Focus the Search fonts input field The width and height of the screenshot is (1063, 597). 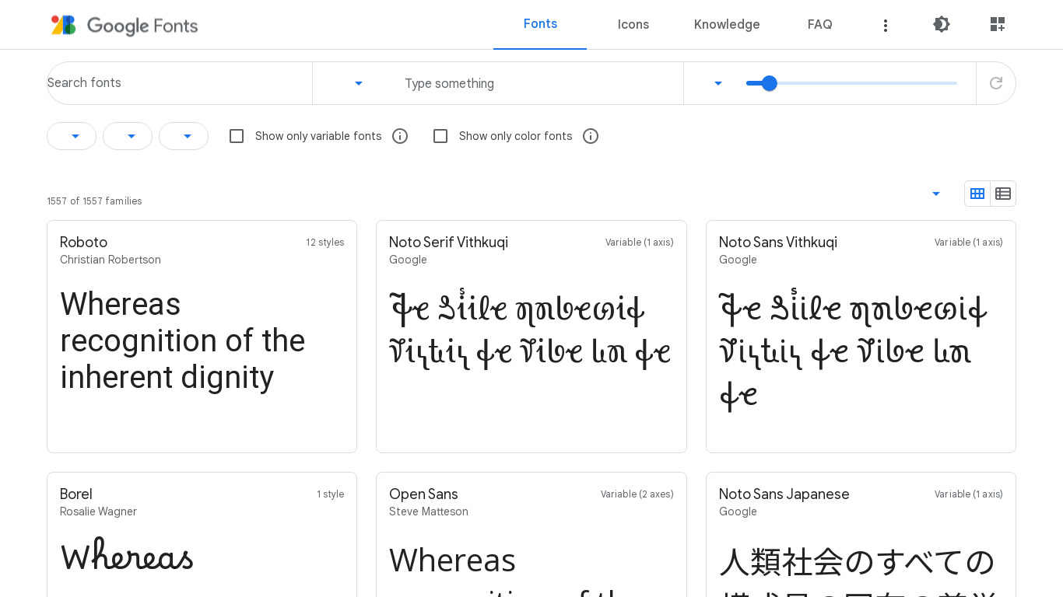tap(179, 83)
